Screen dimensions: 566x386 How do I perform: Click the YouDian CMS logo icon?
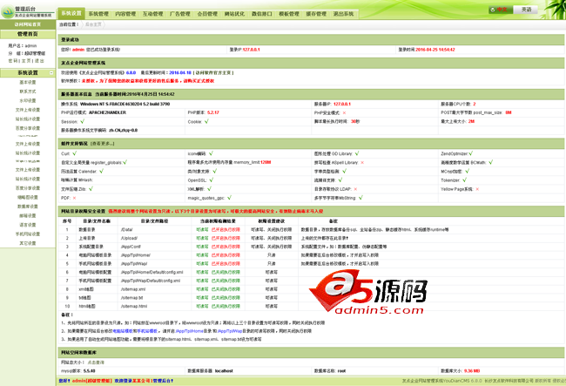click(7, 12)
